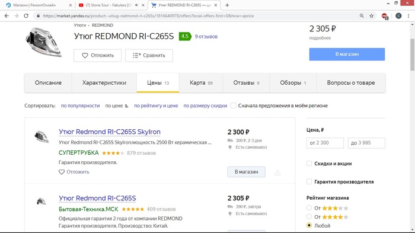Open zoom magnifier icon in address bar
This screenshot has height=233, width=415.
362,16
